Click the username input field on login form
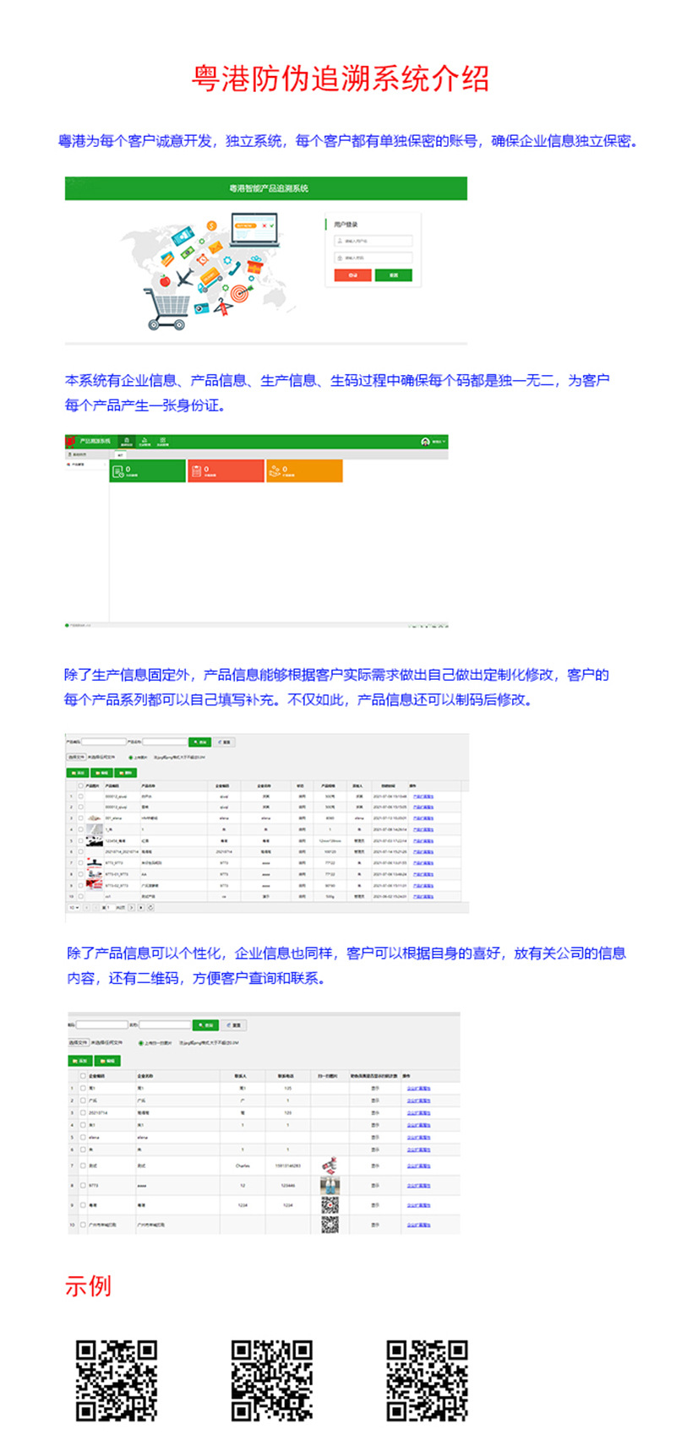This screenshot has height=1451, width=676. coord(373,241)
